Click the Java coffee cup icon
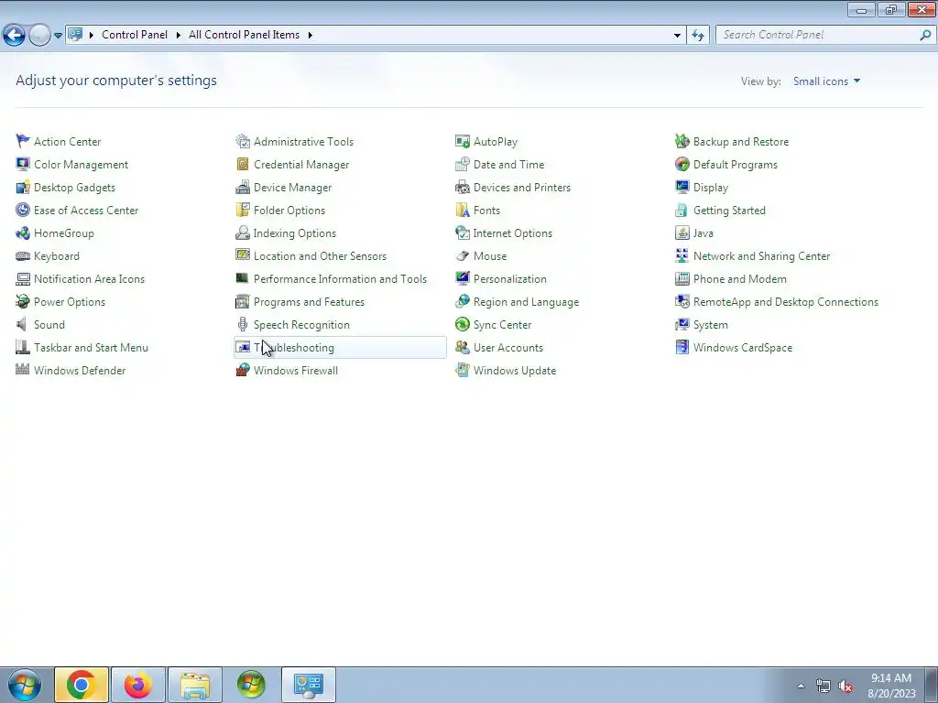 [682, 233]
